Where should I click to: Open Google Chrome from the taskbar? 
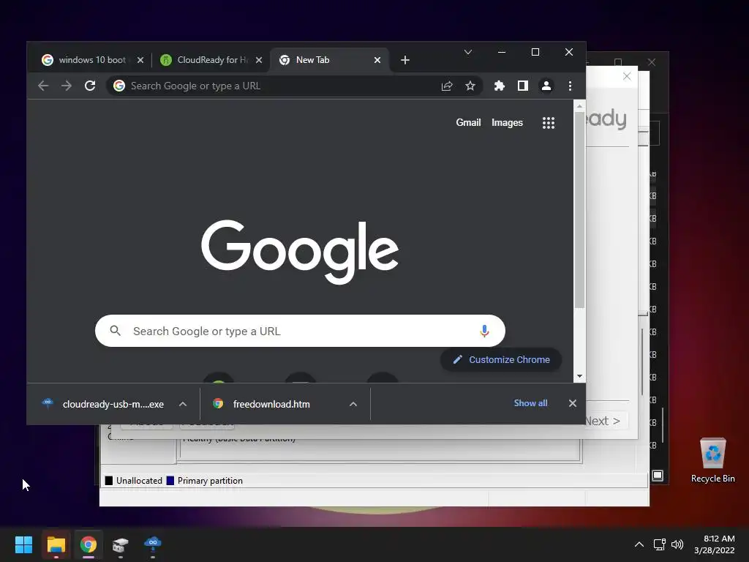[89, 544]
